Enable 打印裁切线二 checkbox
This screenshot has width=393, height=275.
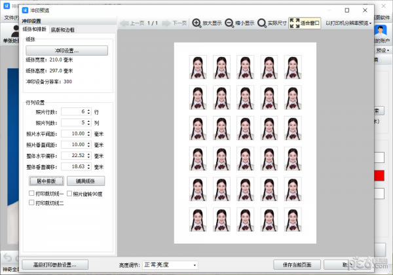(x=31, y=203)
